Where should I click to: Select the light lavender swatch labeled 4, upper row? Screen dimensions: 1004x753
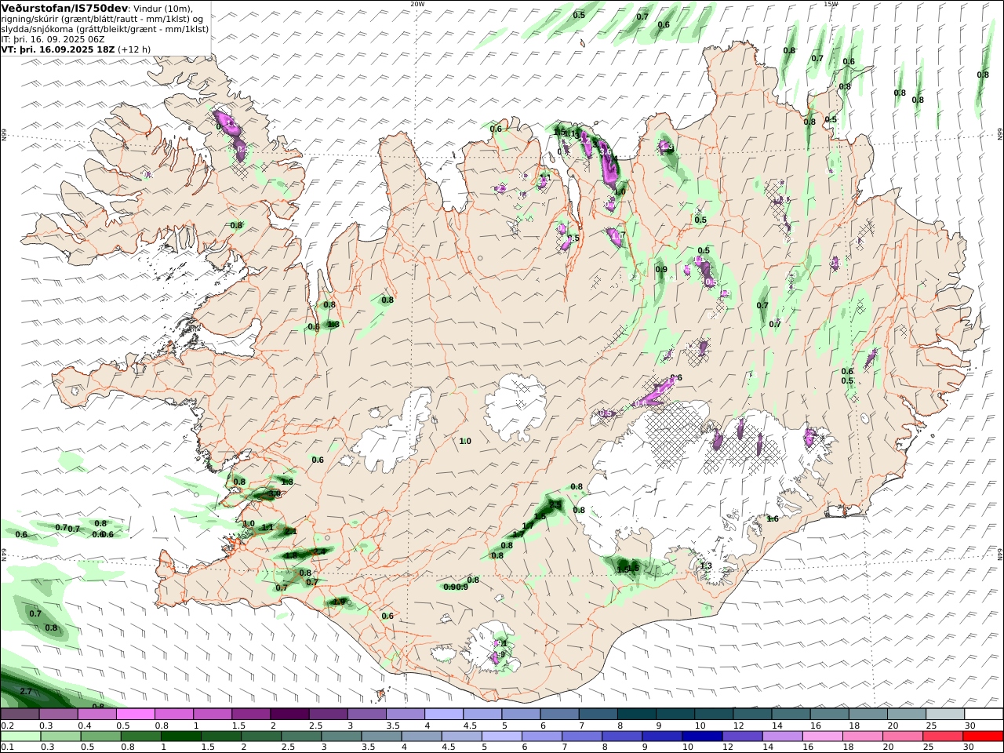[442, 715]
